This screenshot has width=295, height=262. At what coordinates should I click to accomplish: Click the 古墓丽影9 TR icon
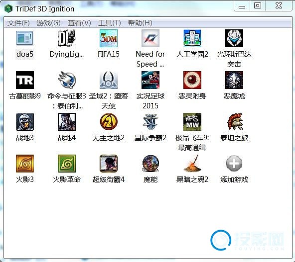click(x=24, y=80)
